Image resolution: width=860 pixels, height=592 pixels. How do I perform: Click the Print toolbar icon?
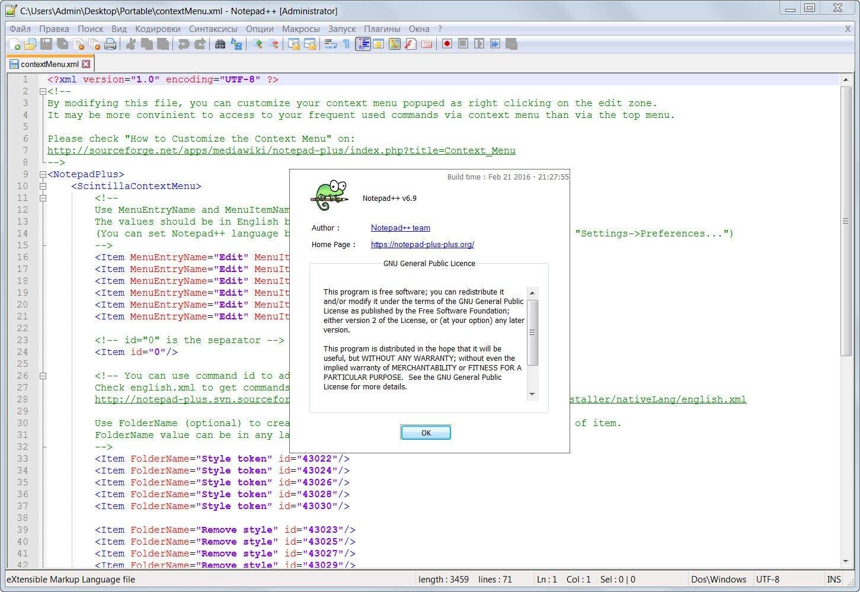110,44
